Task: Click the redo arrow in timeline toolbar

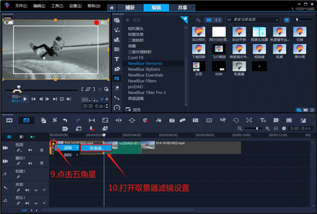Action: (78, 120)
